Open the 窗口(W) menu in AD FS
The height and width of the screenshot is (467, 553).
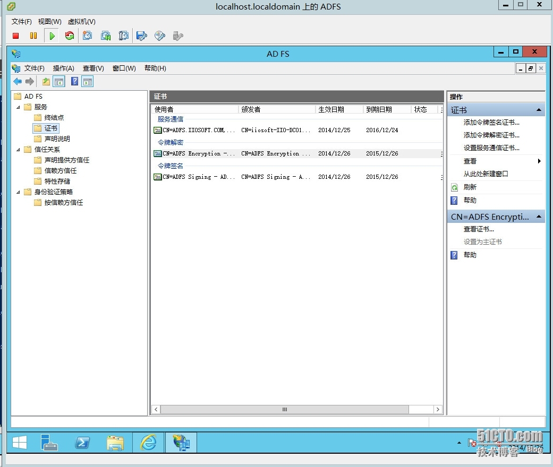(x=124, y=68)
